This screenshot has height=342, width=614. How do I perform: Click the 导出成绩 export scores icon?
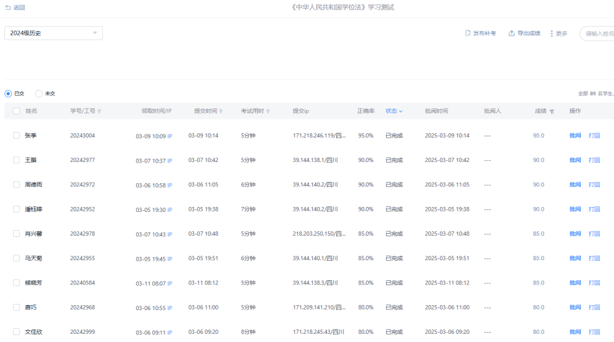coord(511,33)
